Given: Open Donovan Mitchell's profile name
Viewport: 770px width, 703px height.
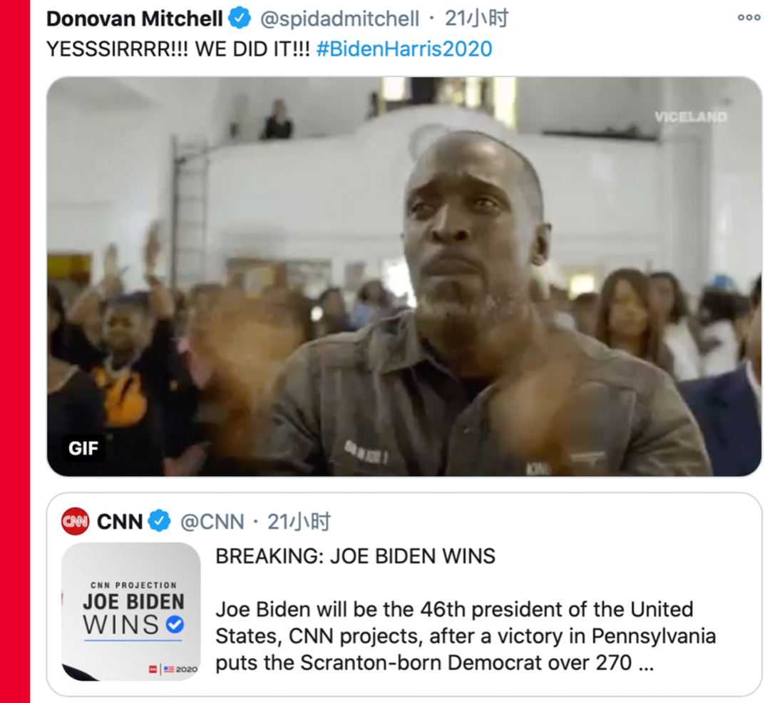Looking at the screenshot, I should [135, 19].
